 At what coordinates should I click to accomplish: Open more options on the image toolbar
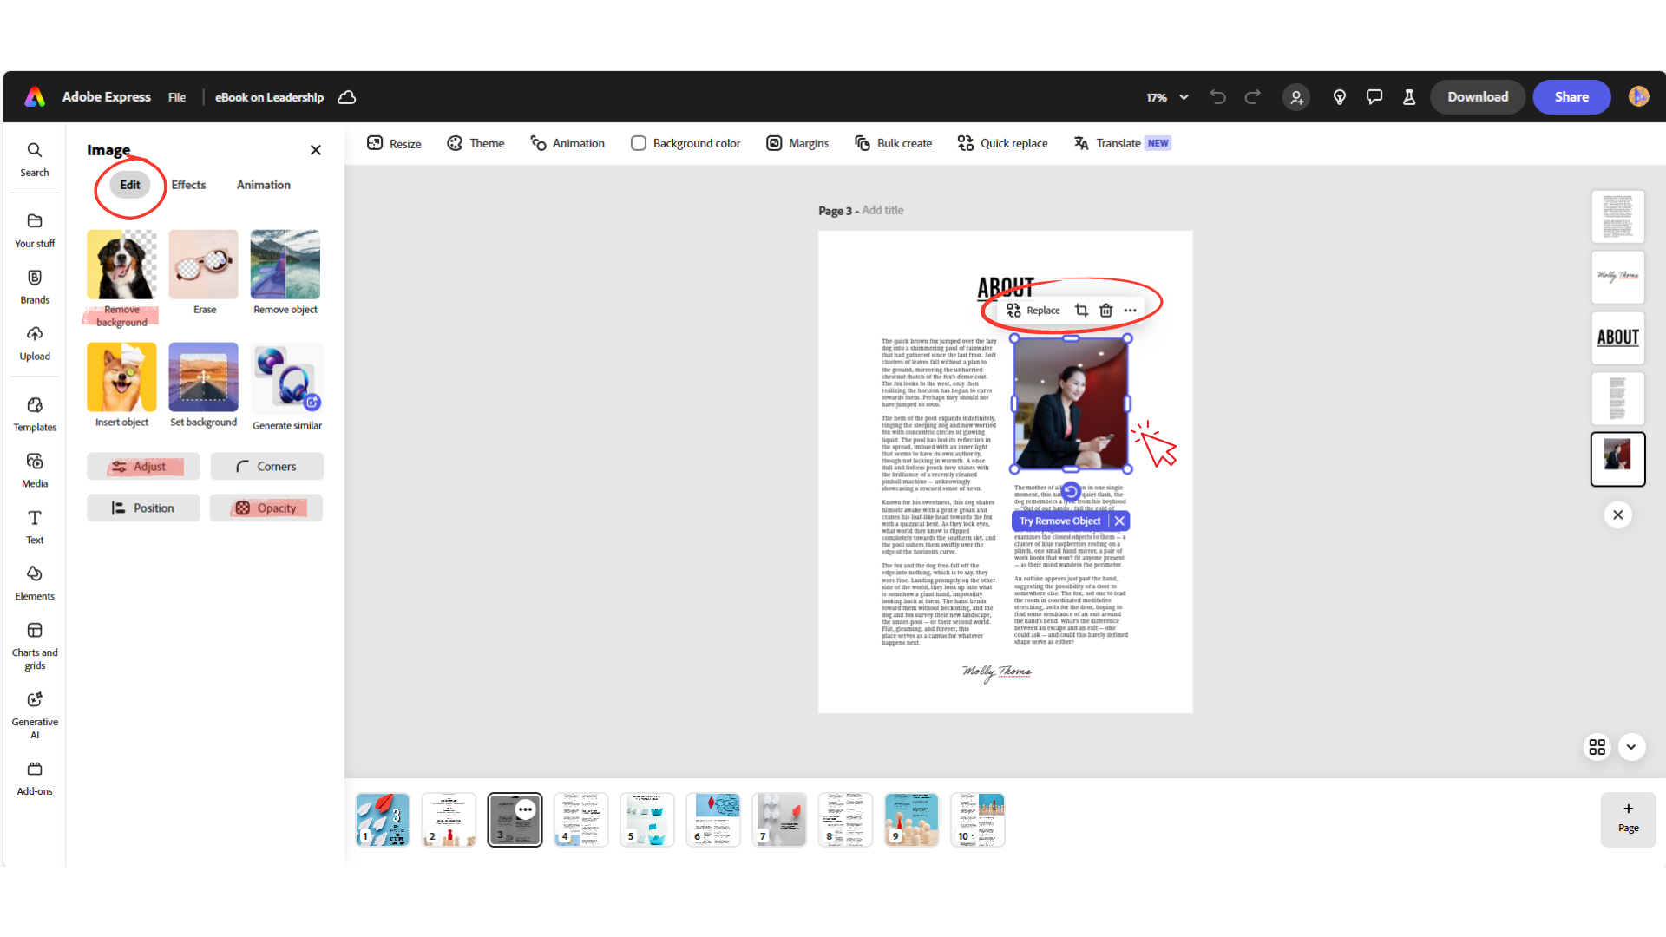click(1130, 310)
